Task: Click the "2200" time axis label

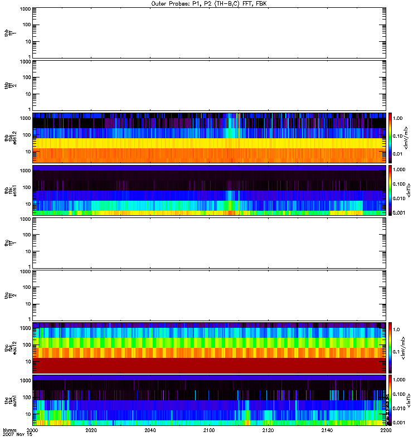Action: point(386,430)
